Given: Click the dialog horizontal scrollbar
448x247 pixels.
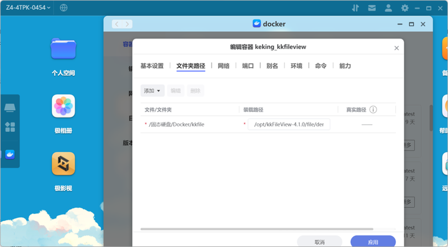Looking at the screenshot, I should pos(256,229).
